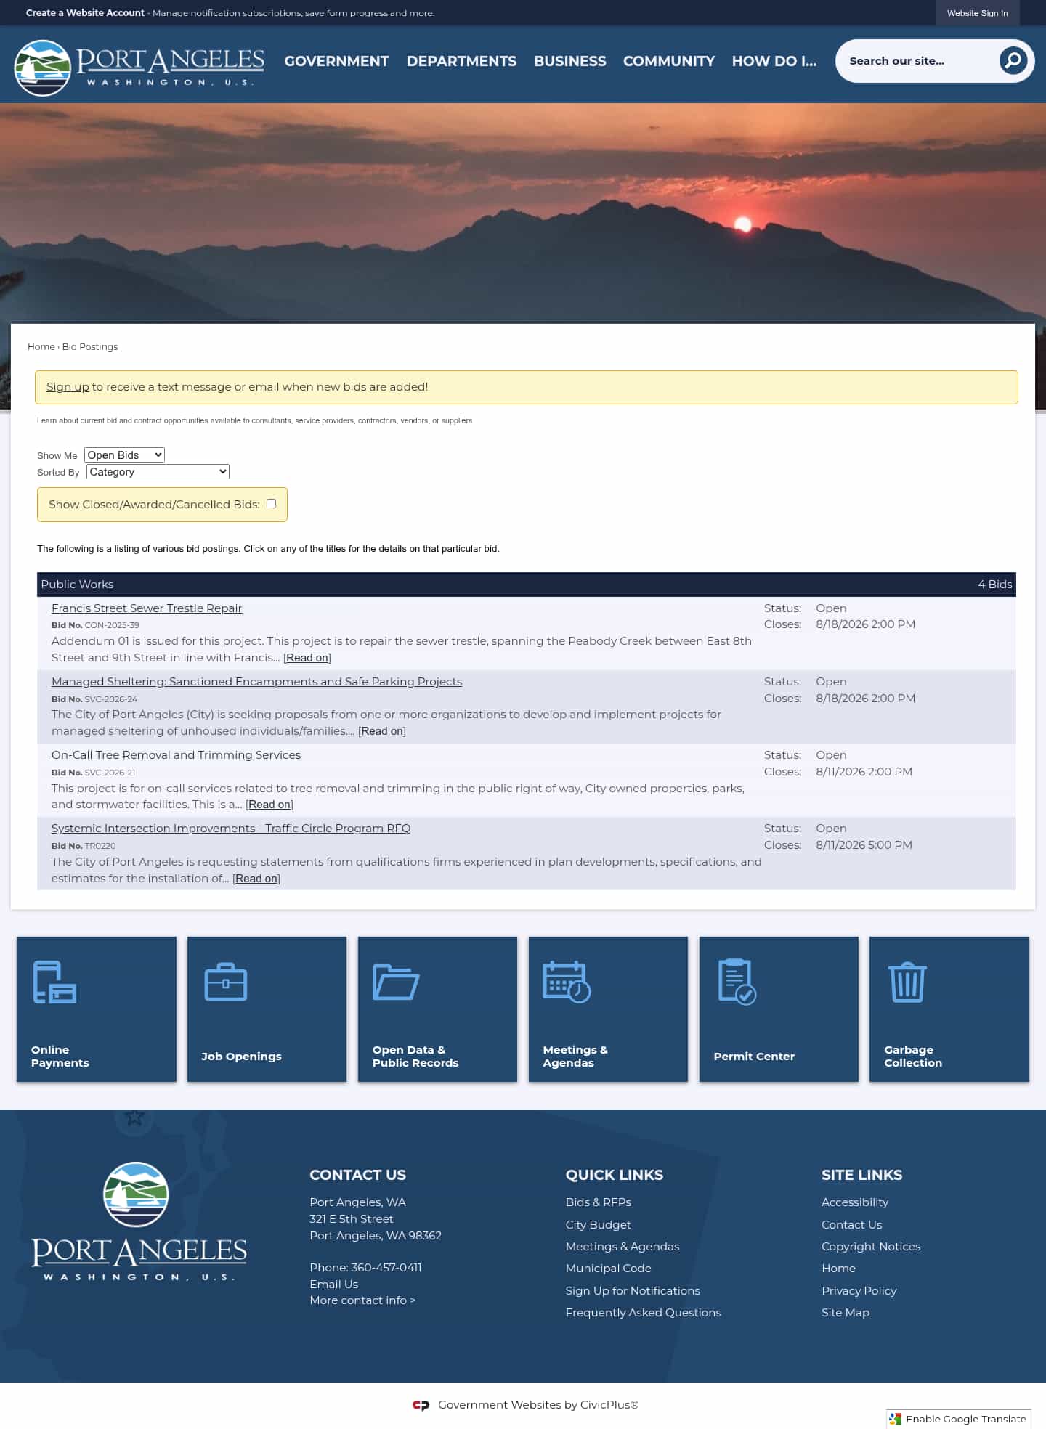The image size is (1046, 1429).
Task: Open the Show Me Open Bids dropdown
Action: [124, 455]
